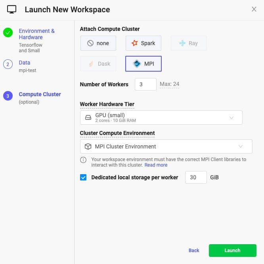264x264 pixels.
Task: Click the info icon beside MPI libraries note
Action: 83,160
